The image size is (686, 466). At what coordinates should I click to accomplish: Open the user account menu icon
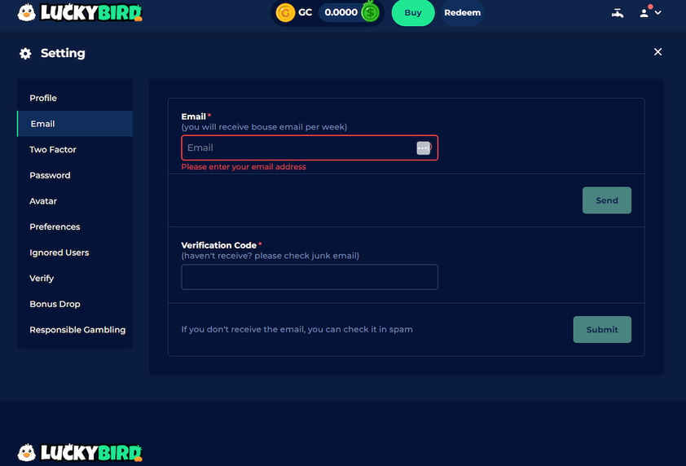point(650,12)
